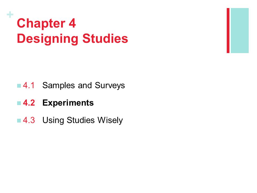The width and height of the screenshot is (257, 193).
Task: Click the teal square bullet beside 4.1
Action: (x=19, y=86)
